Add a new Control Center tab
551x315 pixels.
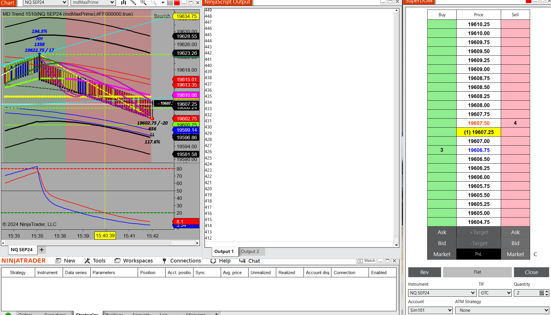coord(216,314)
